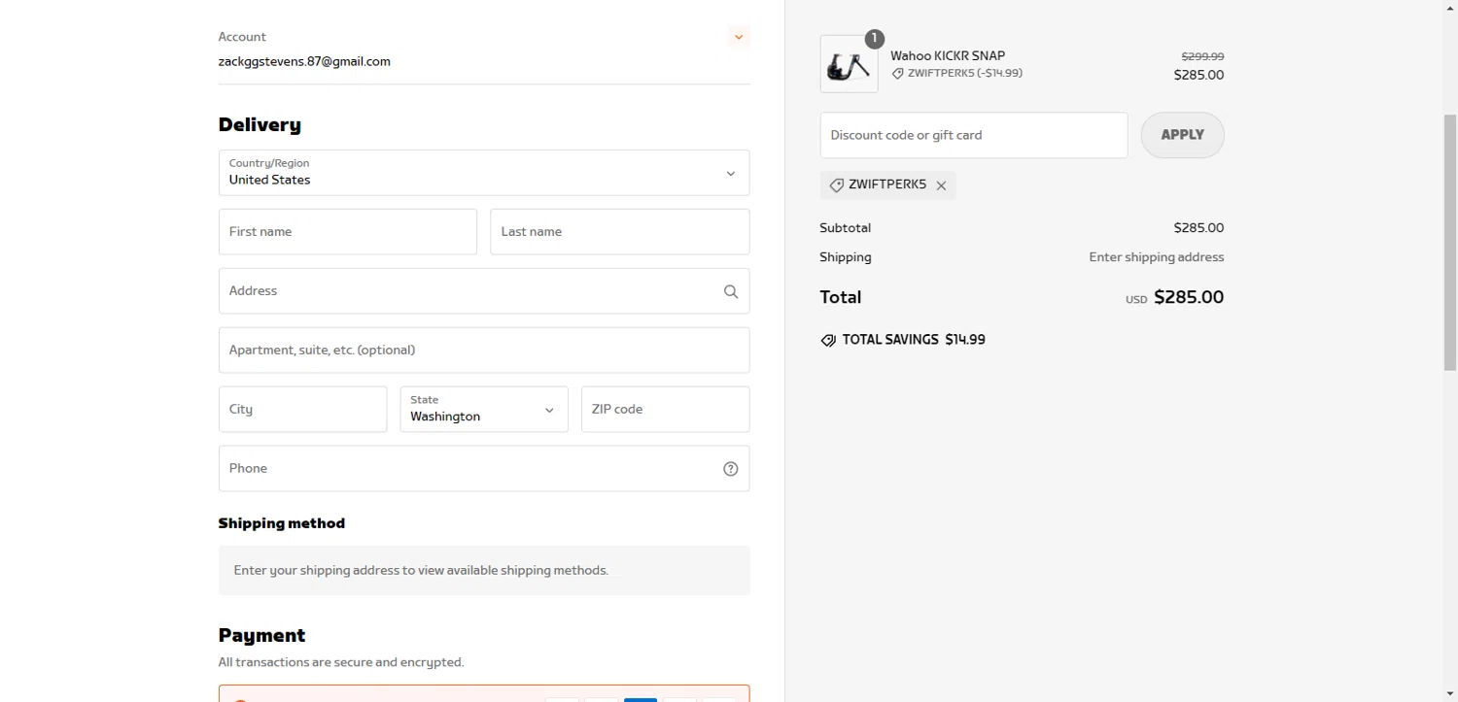Viewport: 1458px width, 702px height.
Task: Click the TOTAL SAVINGS $14.99 text
Action: click(914, 340)
